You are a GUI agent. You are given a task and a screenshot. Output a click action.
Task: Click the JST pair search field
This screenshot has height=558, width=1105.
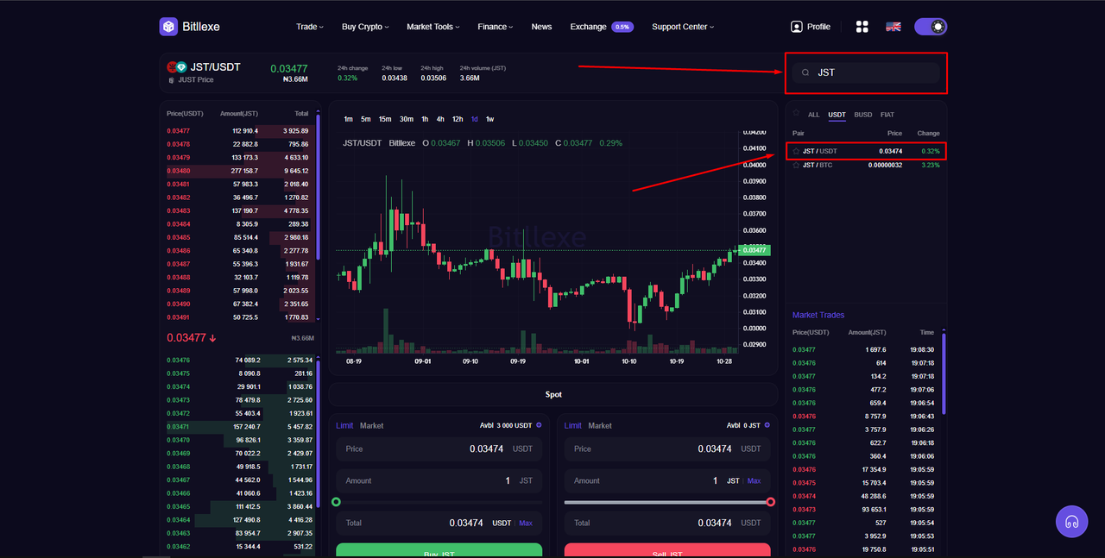click(x=866, y=72)
